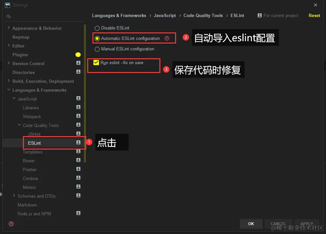Open the Webpack settings entry

click(x=32, y=117)
